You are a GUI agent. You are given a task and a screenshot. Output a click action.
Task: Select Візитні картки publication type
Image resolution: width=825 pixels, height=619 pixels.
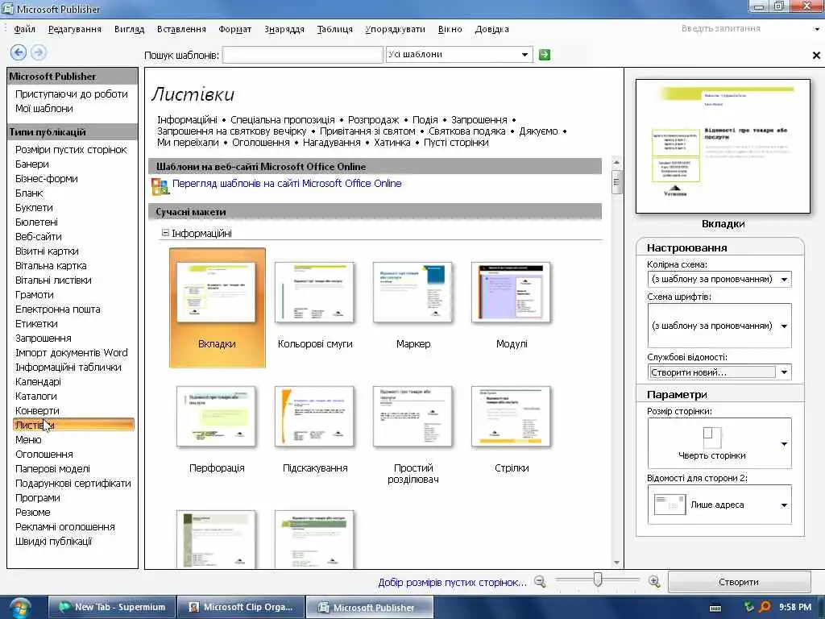point(47,251)
